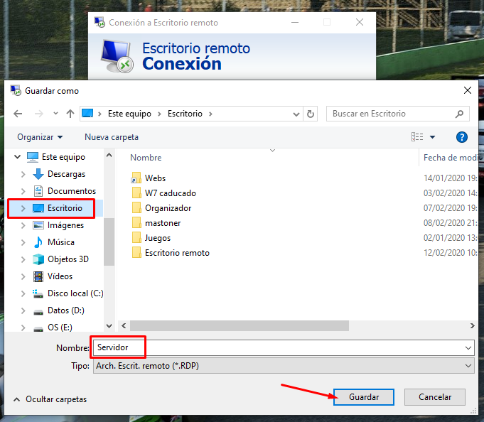Expand the Documentos tree node

[23, 191]
